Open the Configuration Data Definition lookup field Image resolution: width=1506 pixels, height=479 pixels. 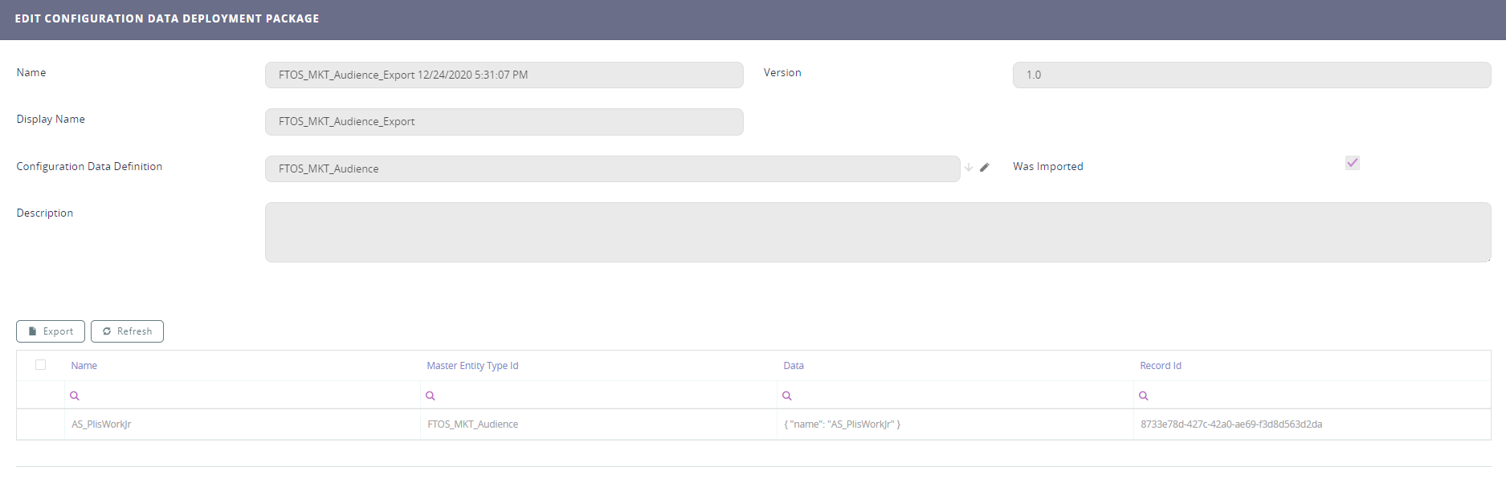pyautogui.click(x=612, y=168)
